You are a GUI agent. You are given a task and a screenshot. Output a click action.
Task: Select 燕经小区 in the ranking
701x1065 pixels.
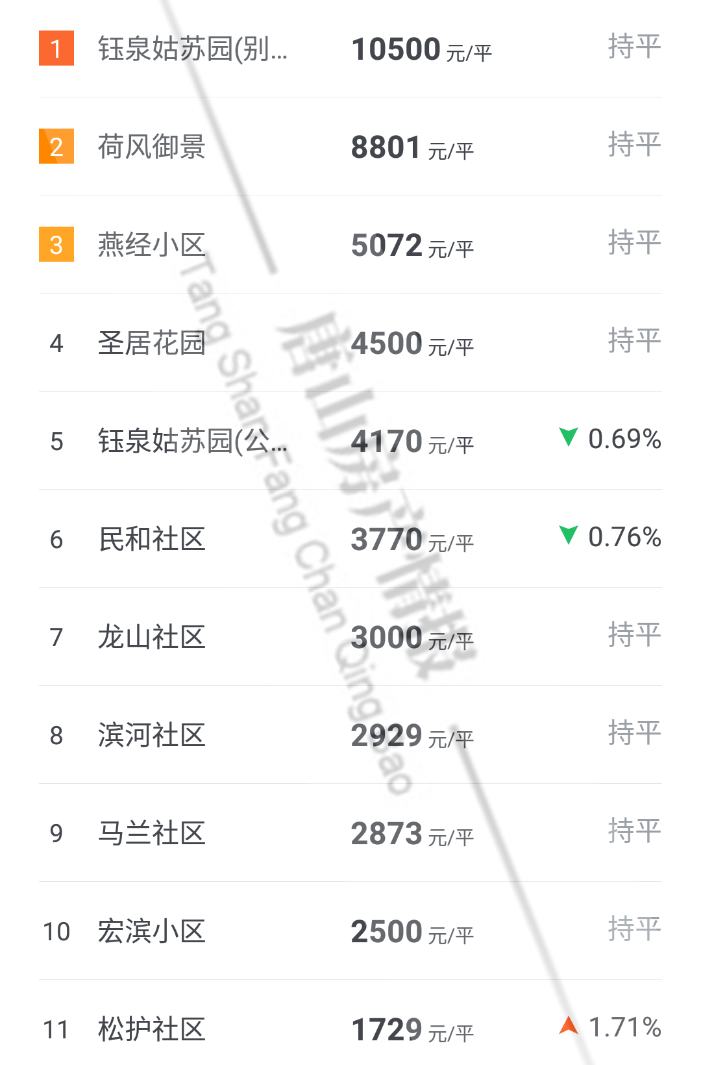pos(152,245)
